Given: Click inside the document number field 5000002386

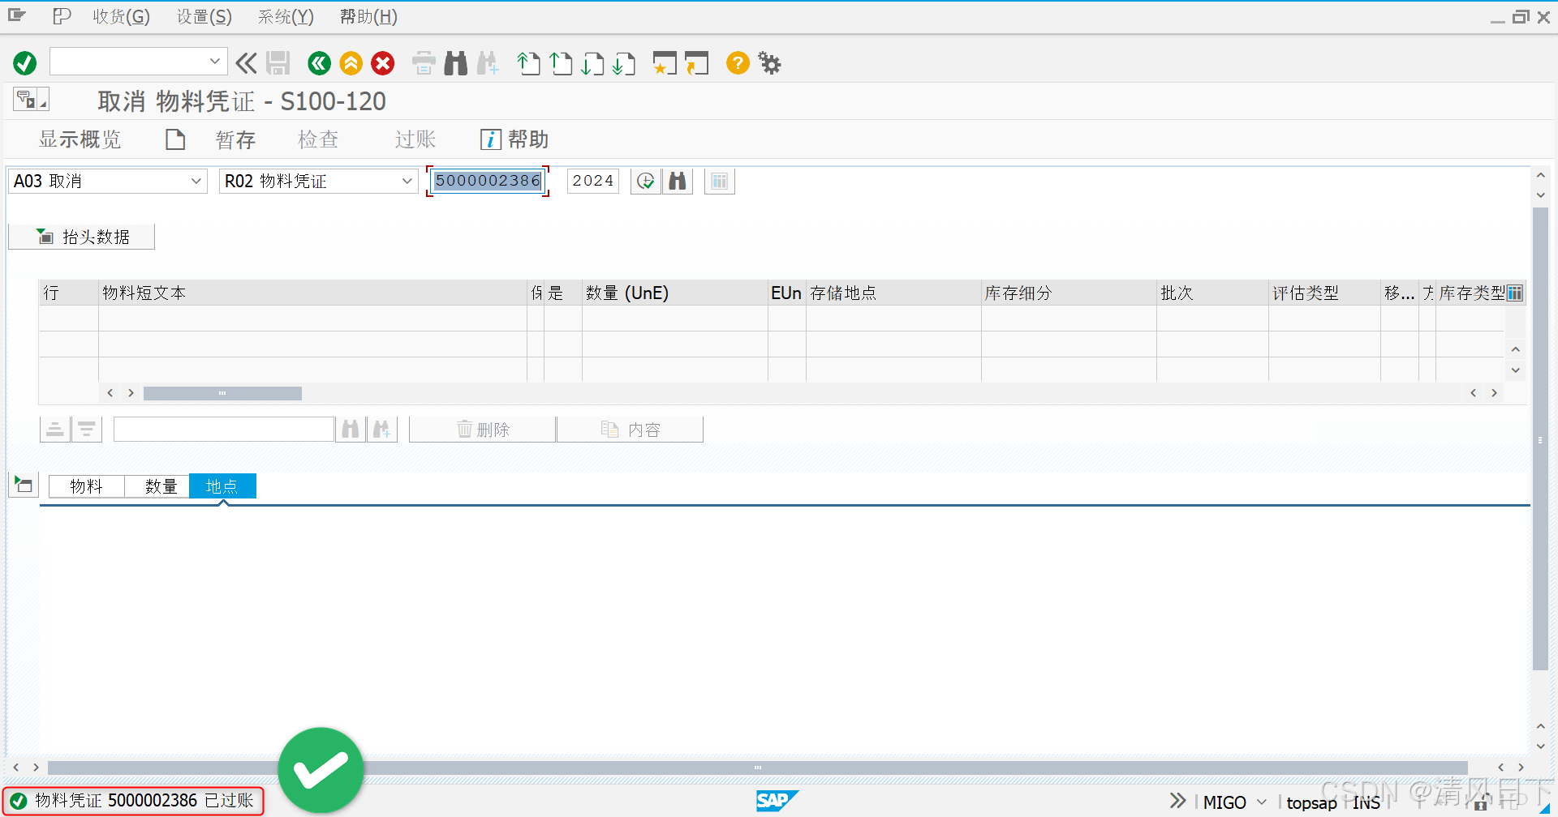Looking at the screenshot, I should pos(487,181).
